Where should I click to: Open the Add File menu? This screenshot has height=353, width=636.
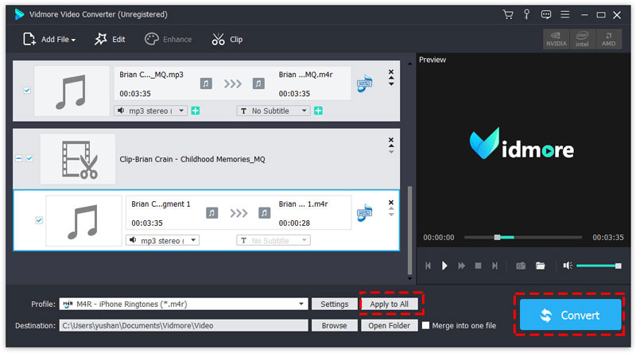(49, 39)
